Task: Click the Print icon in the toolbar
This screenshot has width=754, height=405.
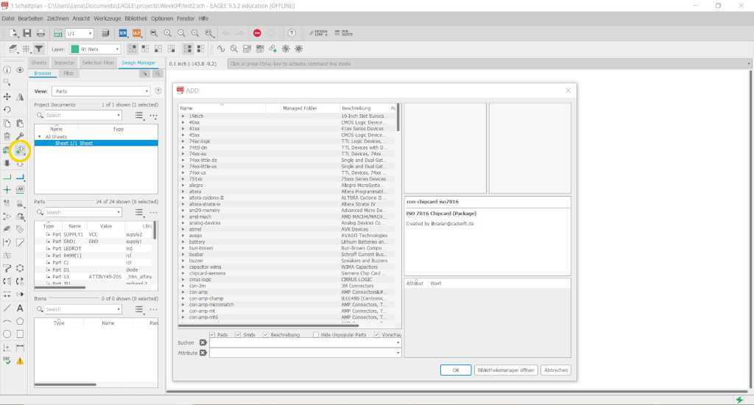Action: (x=41, y=33)
